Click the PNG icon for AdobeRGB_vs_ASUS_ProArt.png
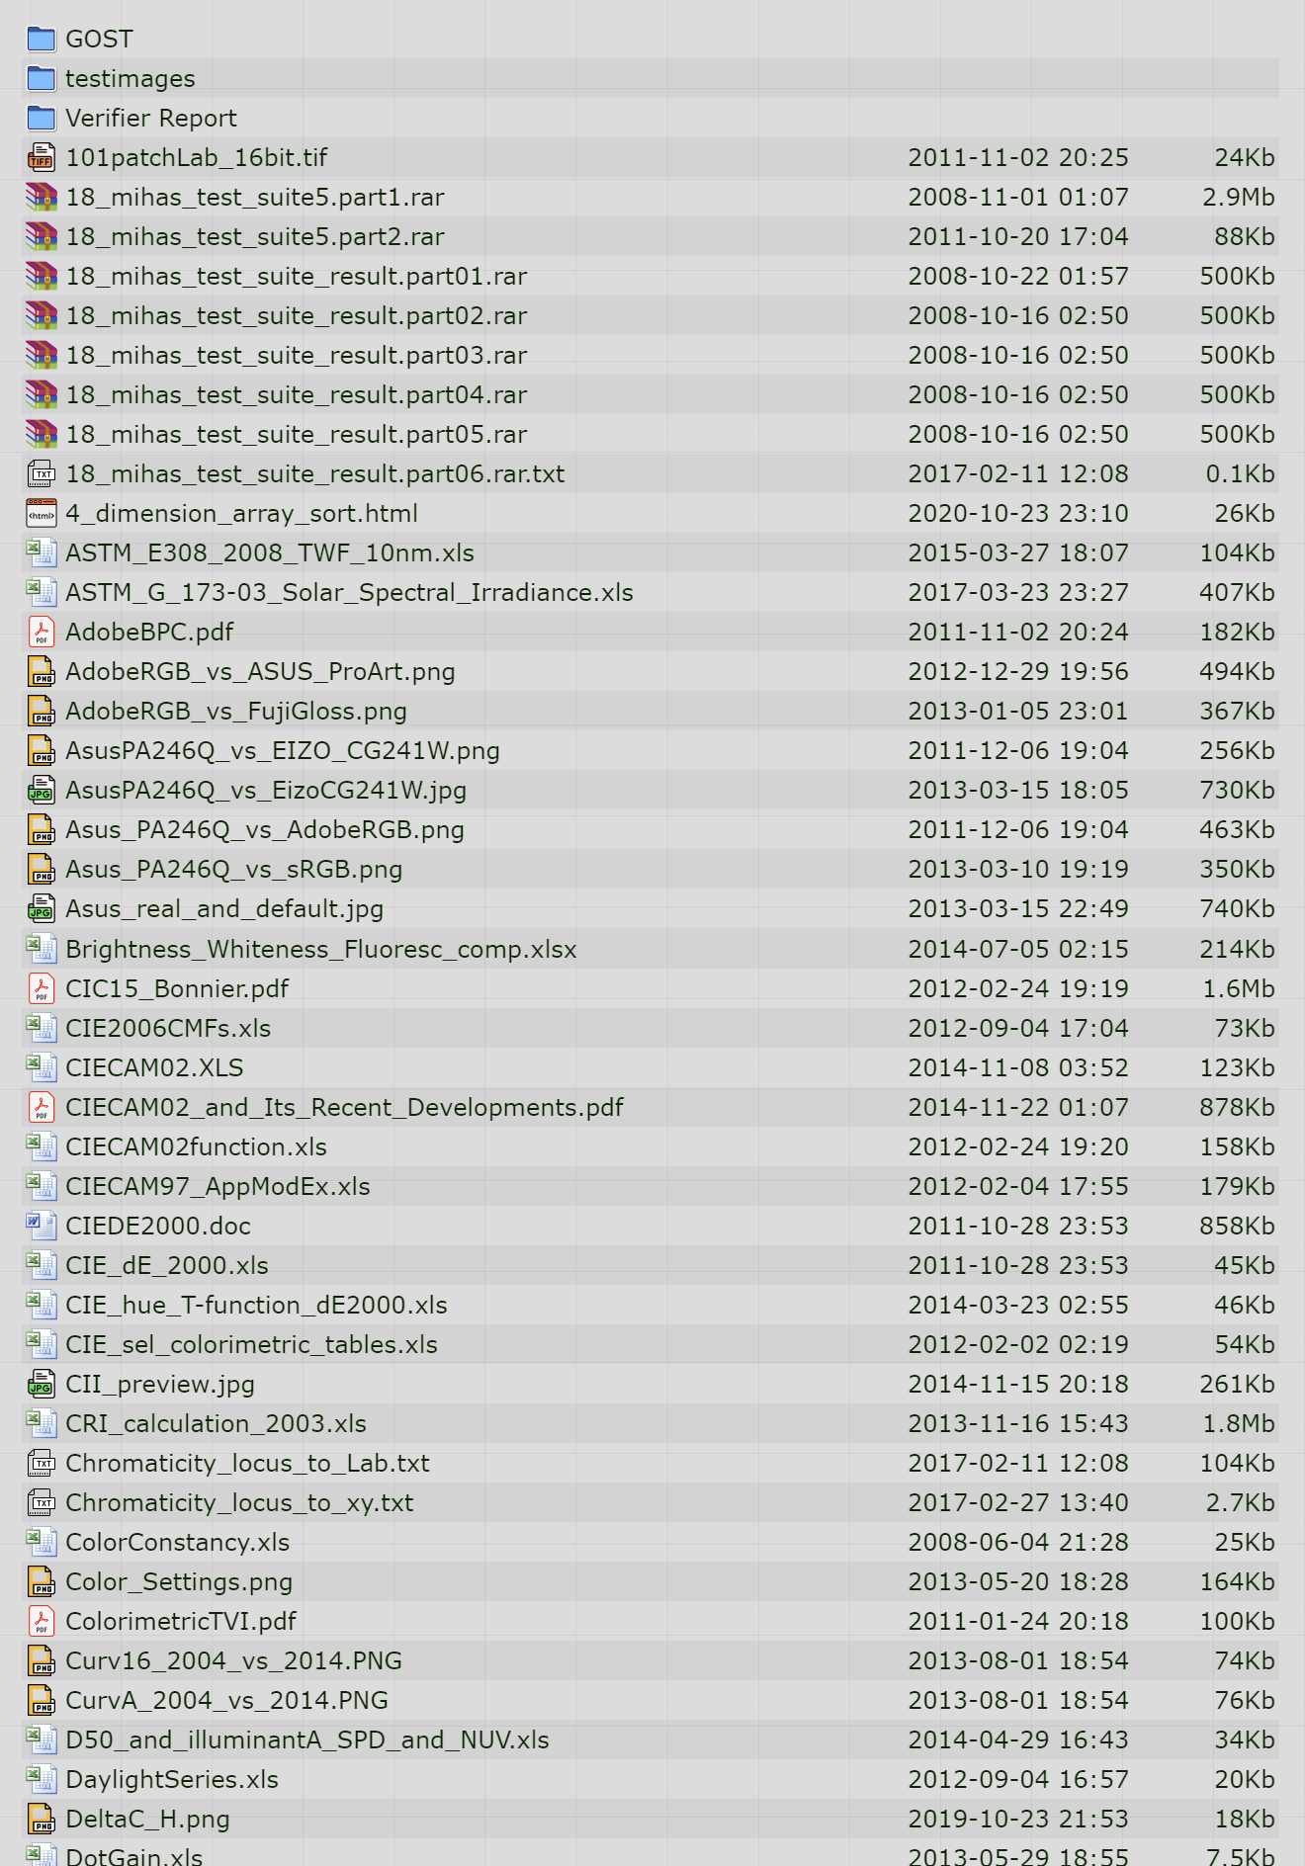Image resolution: width=1305 pixels, height=1866 pixels. (42, 671)
